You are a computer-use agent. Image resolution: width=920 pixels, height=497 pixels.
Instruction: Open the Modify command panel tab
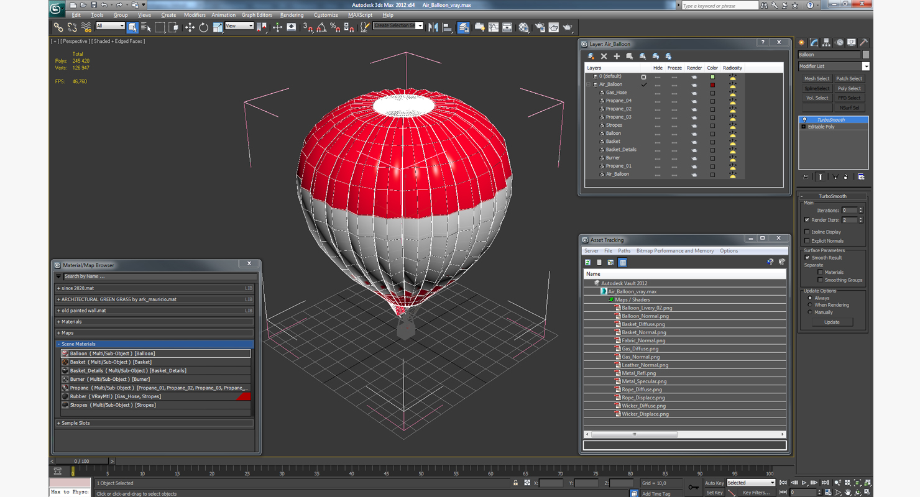coord(814,42)
